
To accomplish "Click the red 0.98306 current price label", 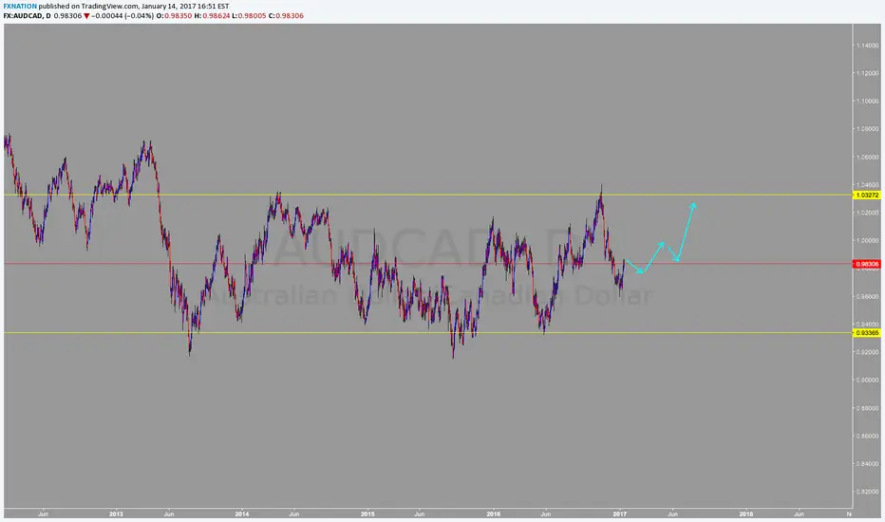I will [x=868, y=264].
